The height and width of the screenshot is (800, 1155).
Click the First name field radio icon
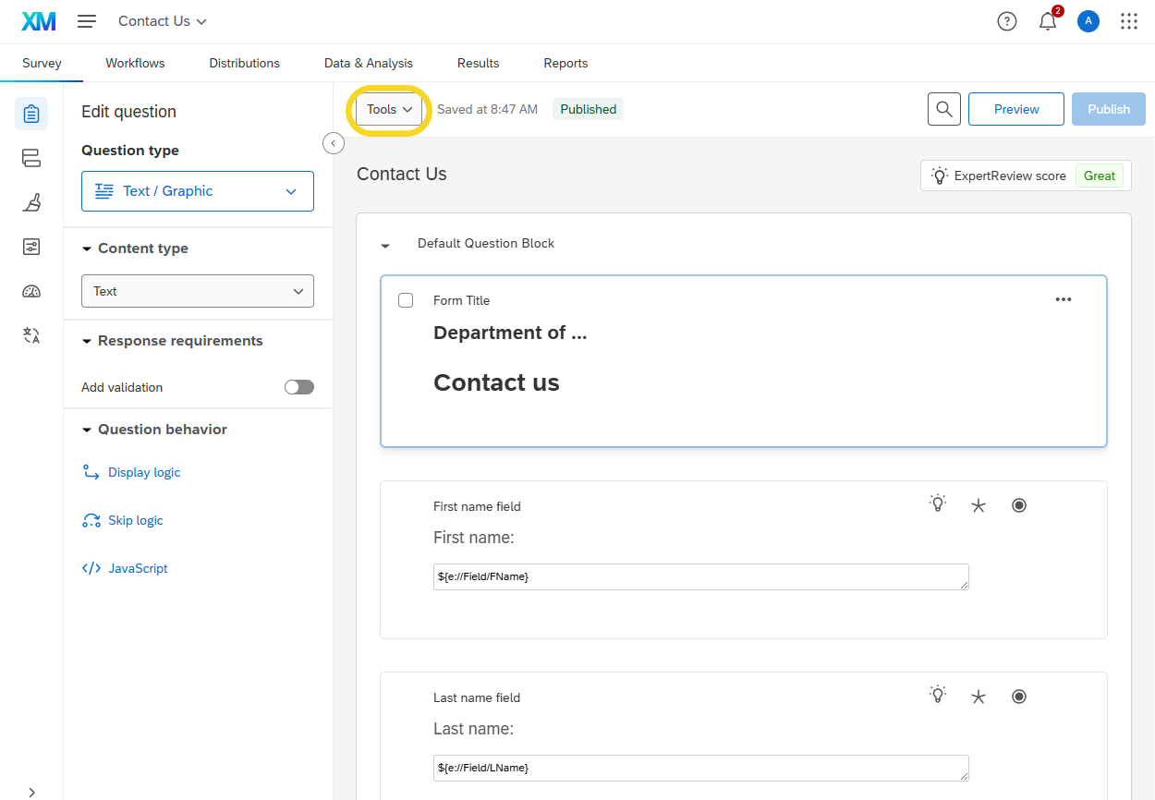(x=1019, y=505)
